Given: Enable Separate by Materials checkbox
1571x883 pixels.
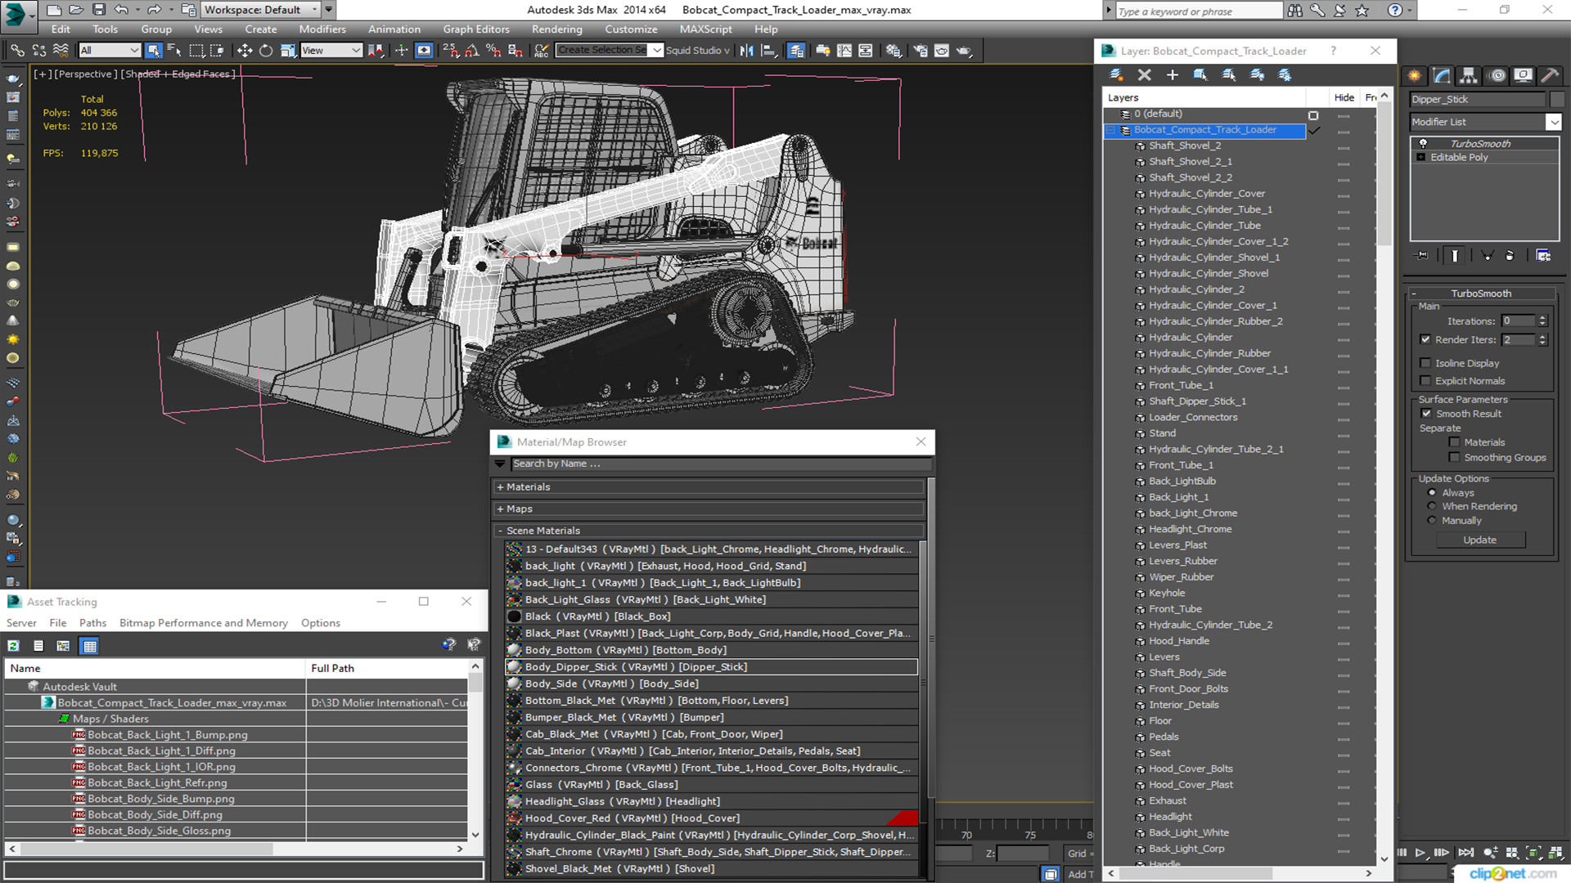Looking at the screenshot, I should 1454,442.
